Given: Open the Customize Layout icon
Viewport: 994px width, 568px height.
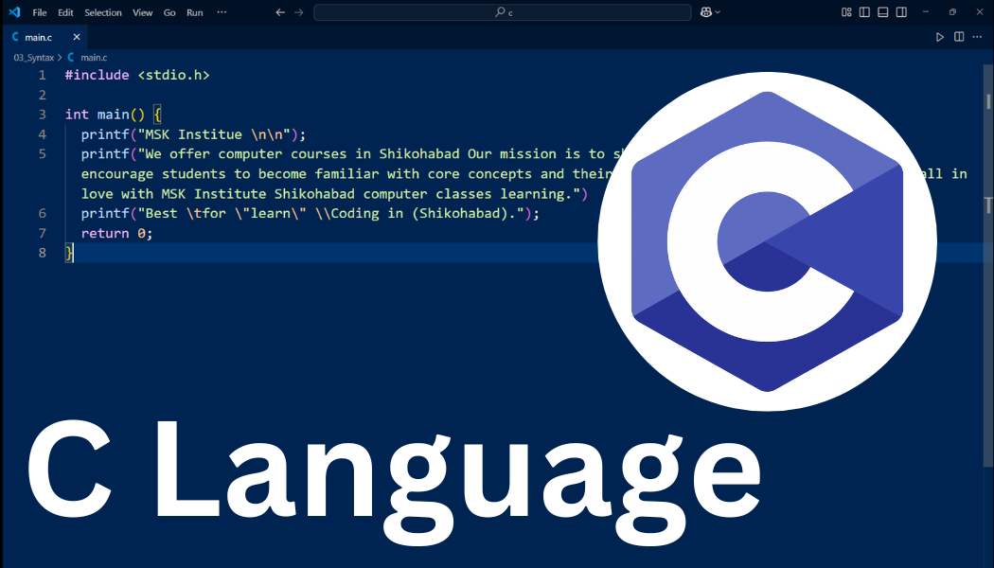Looking at the screenshot, I should pos(846,12).
